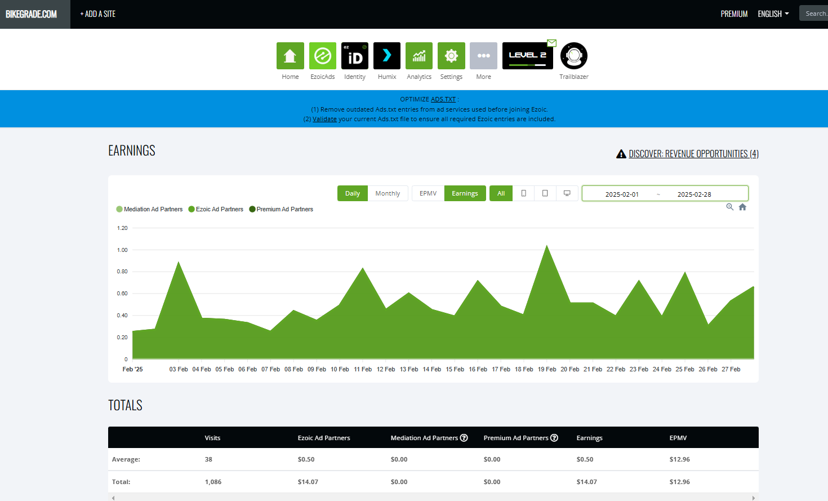The width and height of the screenshot is (828, 501).
Task: Open the English language dropdown
Action: [x=773, y=14]
